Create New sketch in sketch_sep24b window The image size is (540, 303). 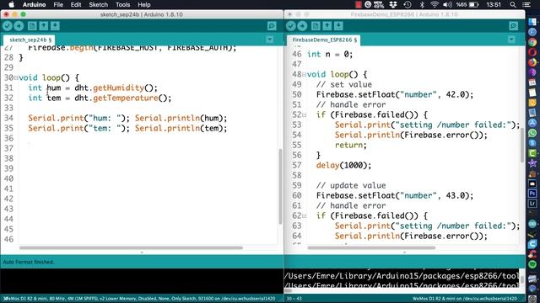click(x=32, y=26)
